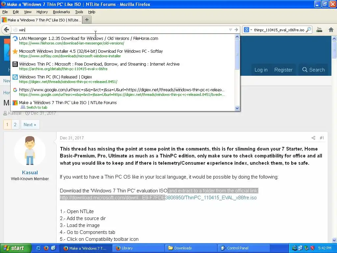Click the Dec 31, 2017 post date
Viewport: 337px width, 253px height.
point(72,138)
